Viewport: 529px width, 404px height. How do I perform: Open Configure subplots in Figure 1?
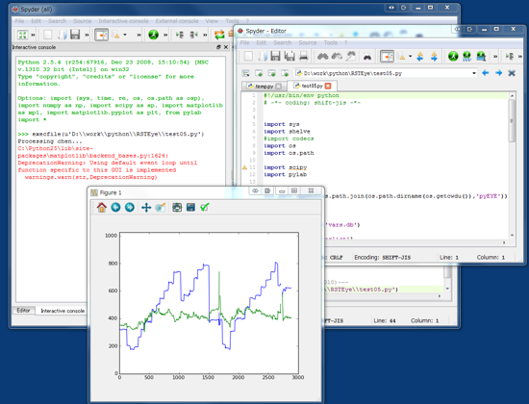pos(177,207)
